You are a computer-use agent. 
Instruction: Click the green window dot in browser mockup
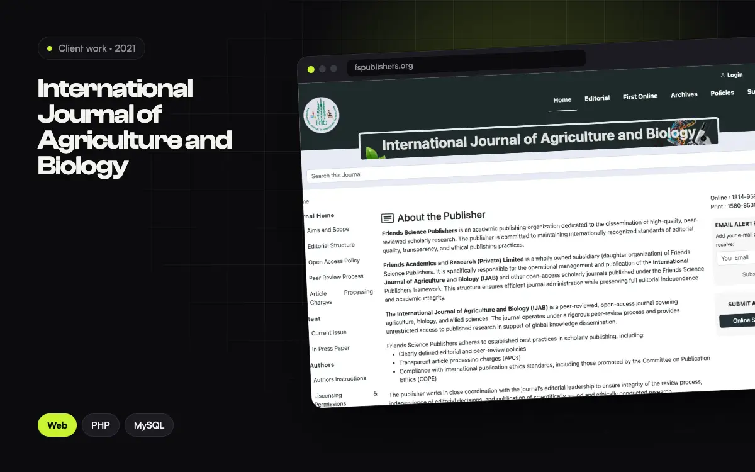coord(311,69)
